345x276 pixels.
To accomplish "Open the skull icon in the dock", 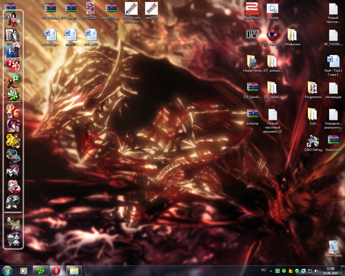I will 13,171.
